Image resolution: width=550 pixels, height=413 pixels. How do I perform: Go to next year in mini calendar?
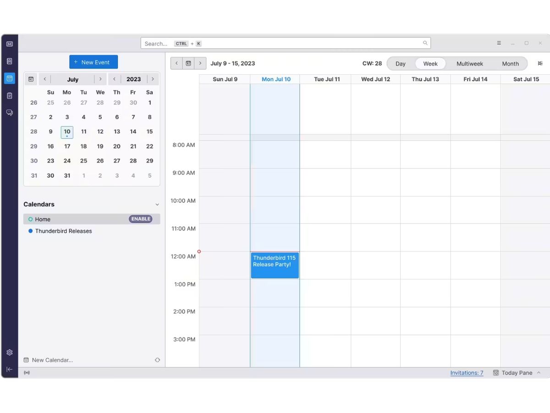153,79
